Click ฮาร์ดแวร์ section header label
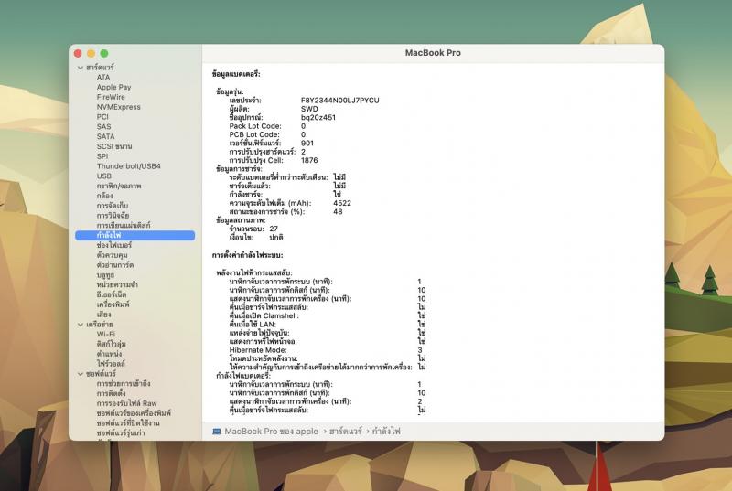 click(100, 68)
